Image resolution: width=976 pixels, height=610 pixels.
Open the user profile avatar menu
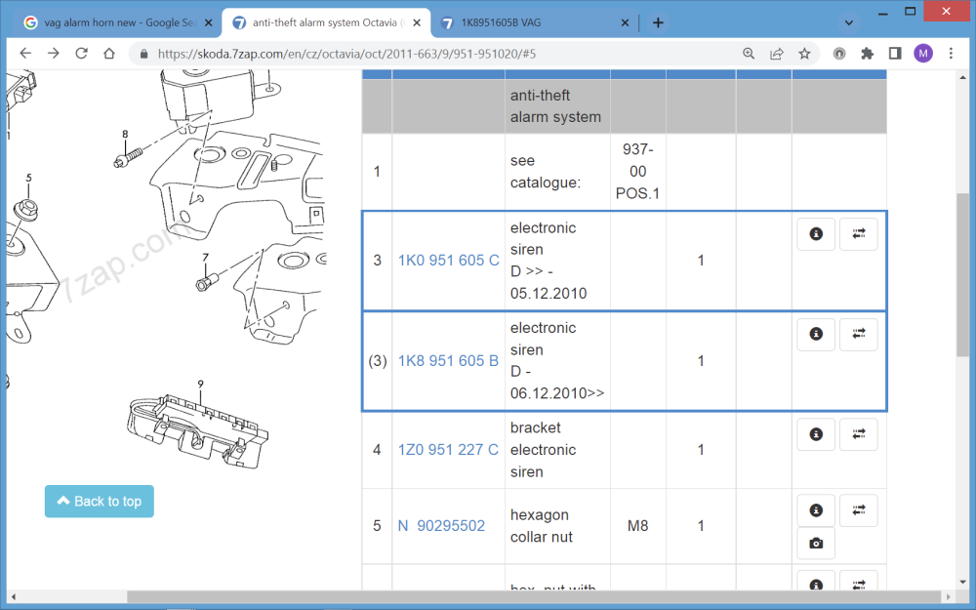(x=923, y=54)
